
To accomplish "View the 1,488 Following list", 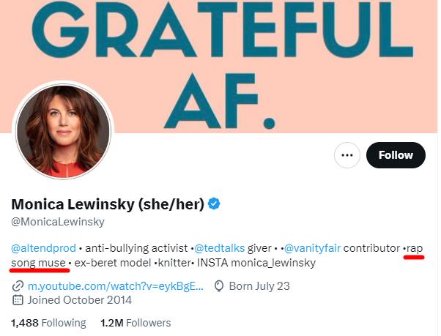I will click(x=48, y=323).
